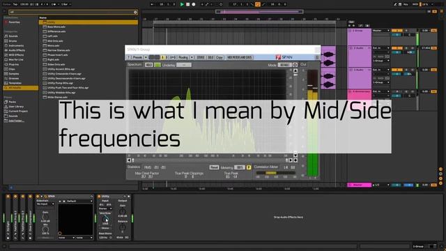The height and width of the screenshot is (251, 446).
Task: Toggle the SPAN Hold button
Action: pyautogui.click(x=148, y=65)
